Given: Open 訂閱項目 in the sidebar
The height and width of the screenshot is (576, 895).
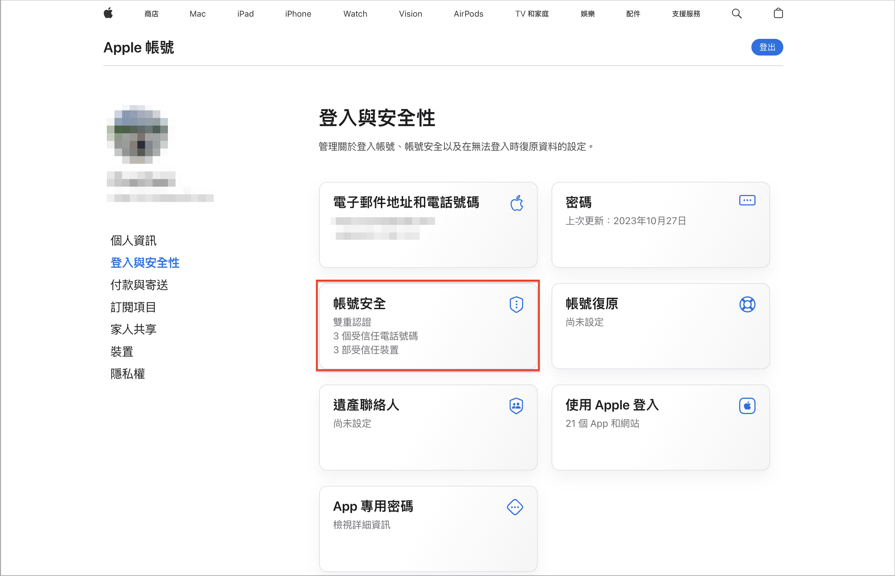Looking at the screenshot, I should (134, 307).
